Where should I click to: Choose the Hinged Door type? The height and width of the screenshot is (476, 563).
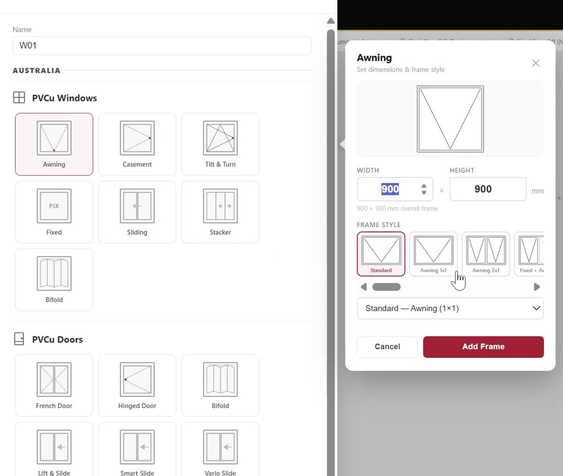coord(137,386)
